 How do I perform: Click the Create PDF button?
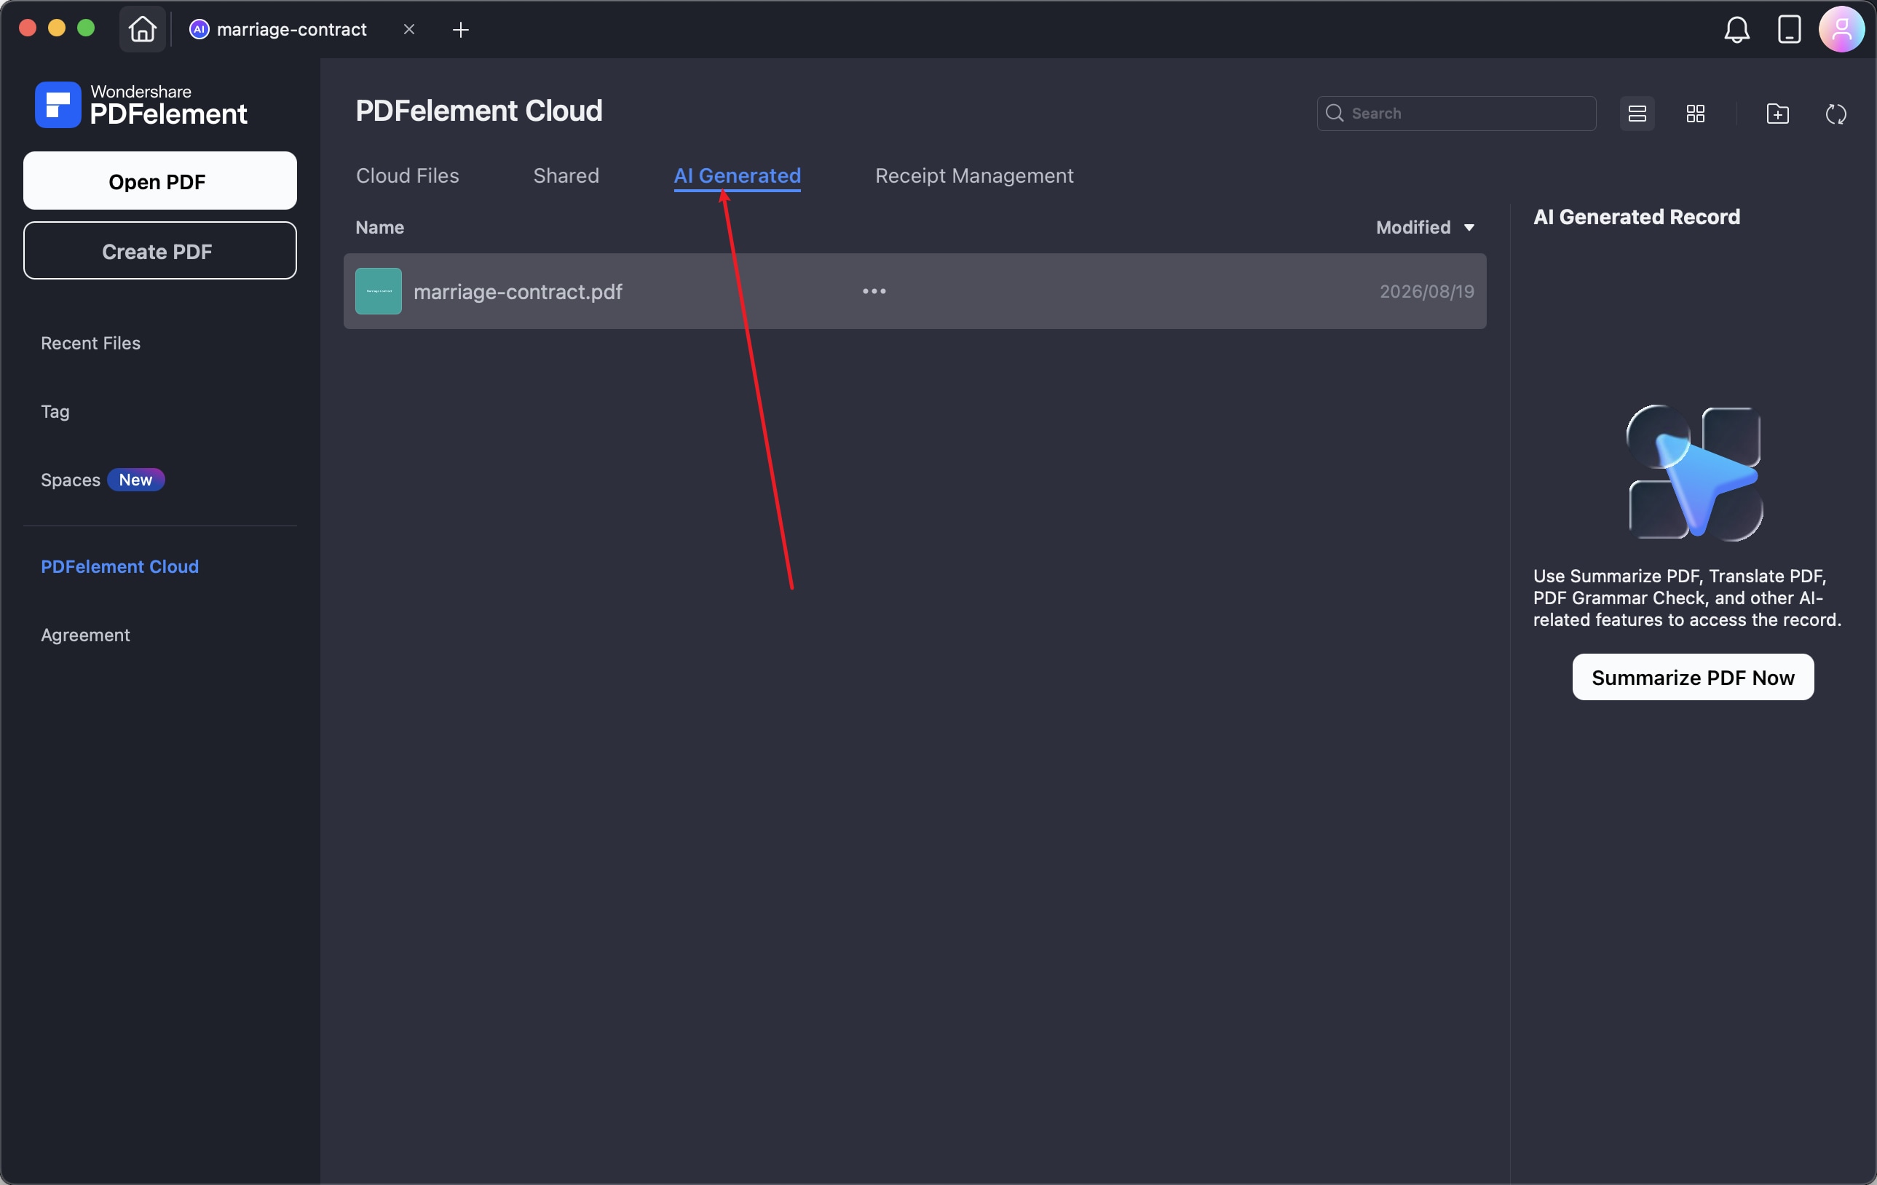point(159,251)
